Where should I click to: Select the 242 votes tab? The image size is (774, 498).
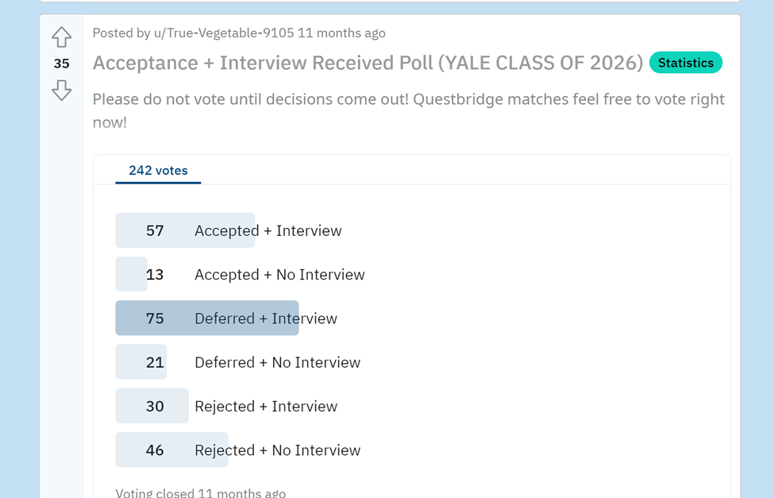[158, 171]
